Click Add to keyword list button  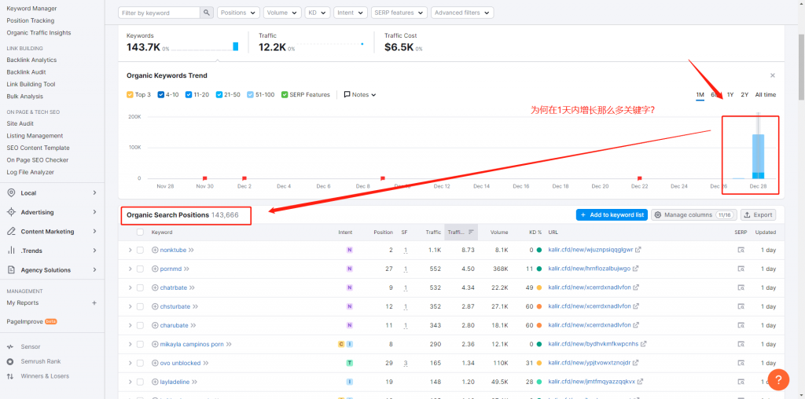point(612,215)
